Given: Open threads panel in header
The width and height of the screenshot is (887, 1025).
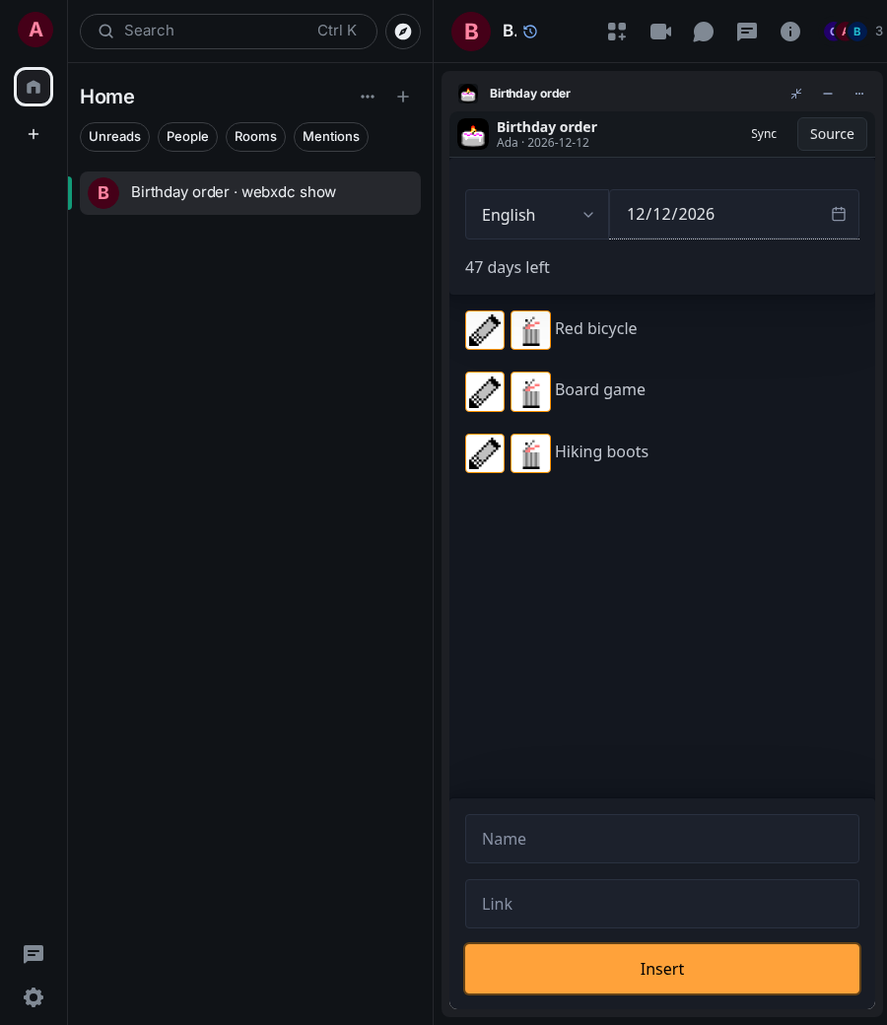Looking at the screenshot, I should pos(746,32).
